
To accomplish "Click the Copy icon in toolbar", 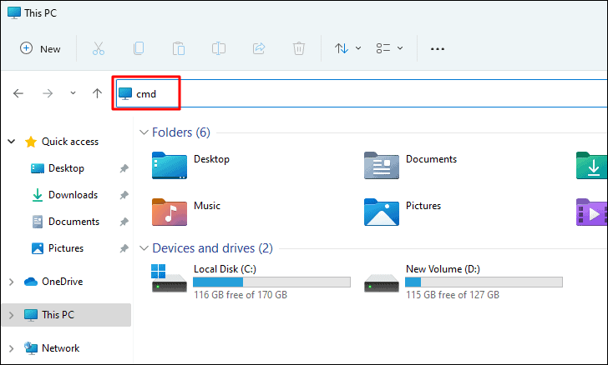I will pos(139,49).
